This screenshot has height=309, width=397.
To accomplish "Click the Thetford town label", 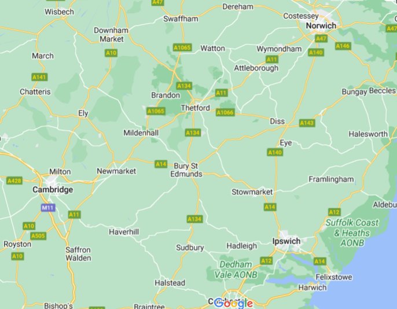I will (x=195, y=108).
